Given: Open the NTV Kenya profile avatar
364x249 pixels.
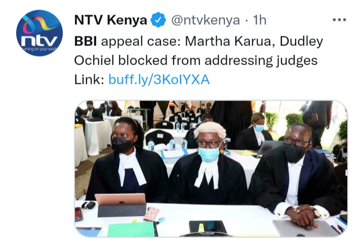Looking at the screenshot, I should (x=39, y=33).
